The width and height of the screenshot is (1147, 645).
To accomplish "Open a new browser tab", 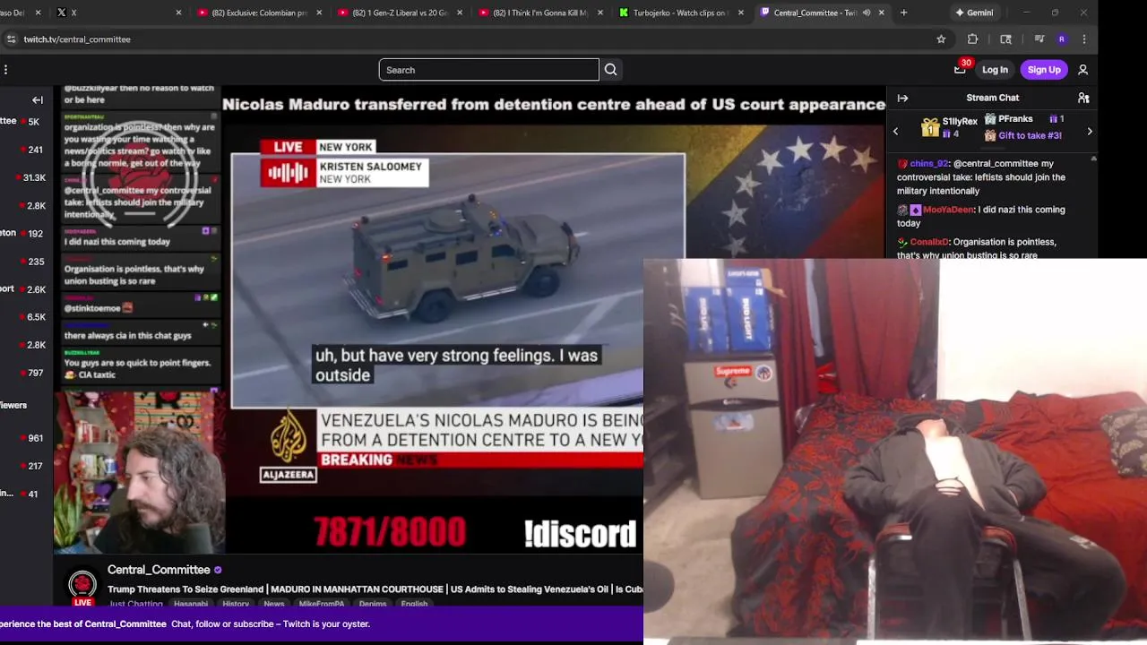I will click(x=903, y=13).
